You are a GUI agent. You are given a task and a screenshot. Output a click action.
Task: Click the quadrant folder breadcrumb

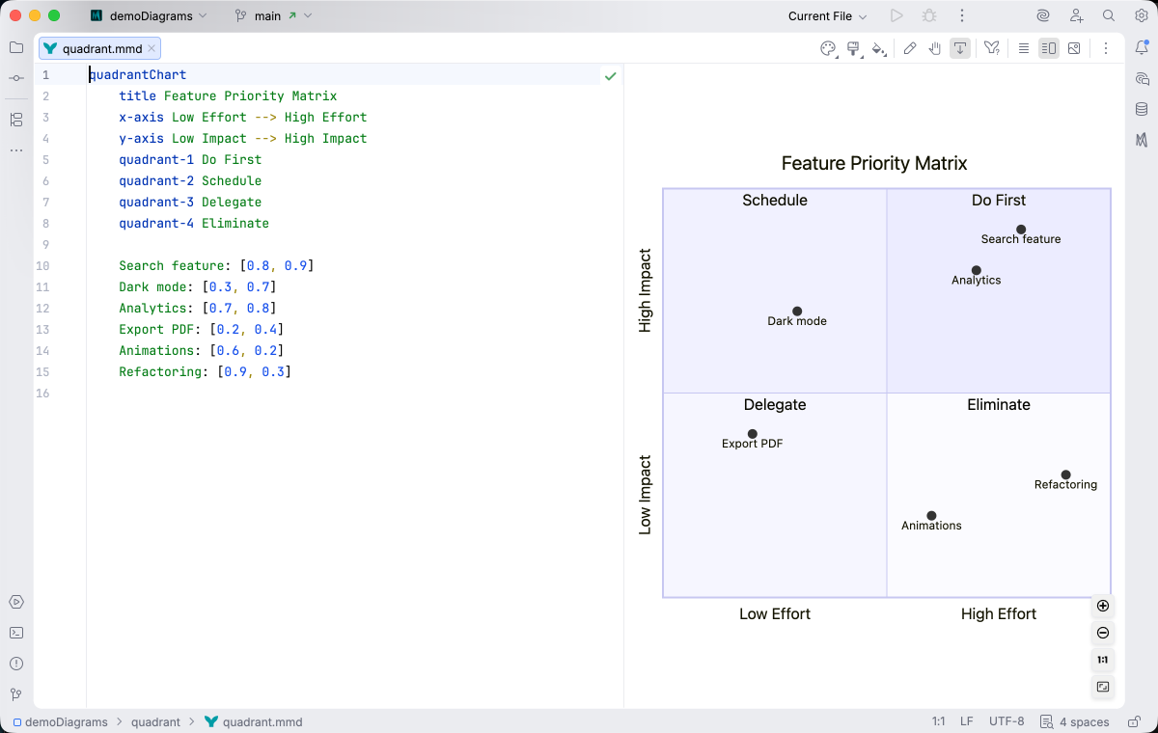[x=155, y=721]
